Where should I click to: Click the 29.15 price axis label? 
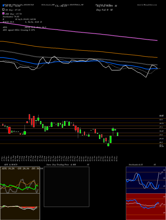162,138
